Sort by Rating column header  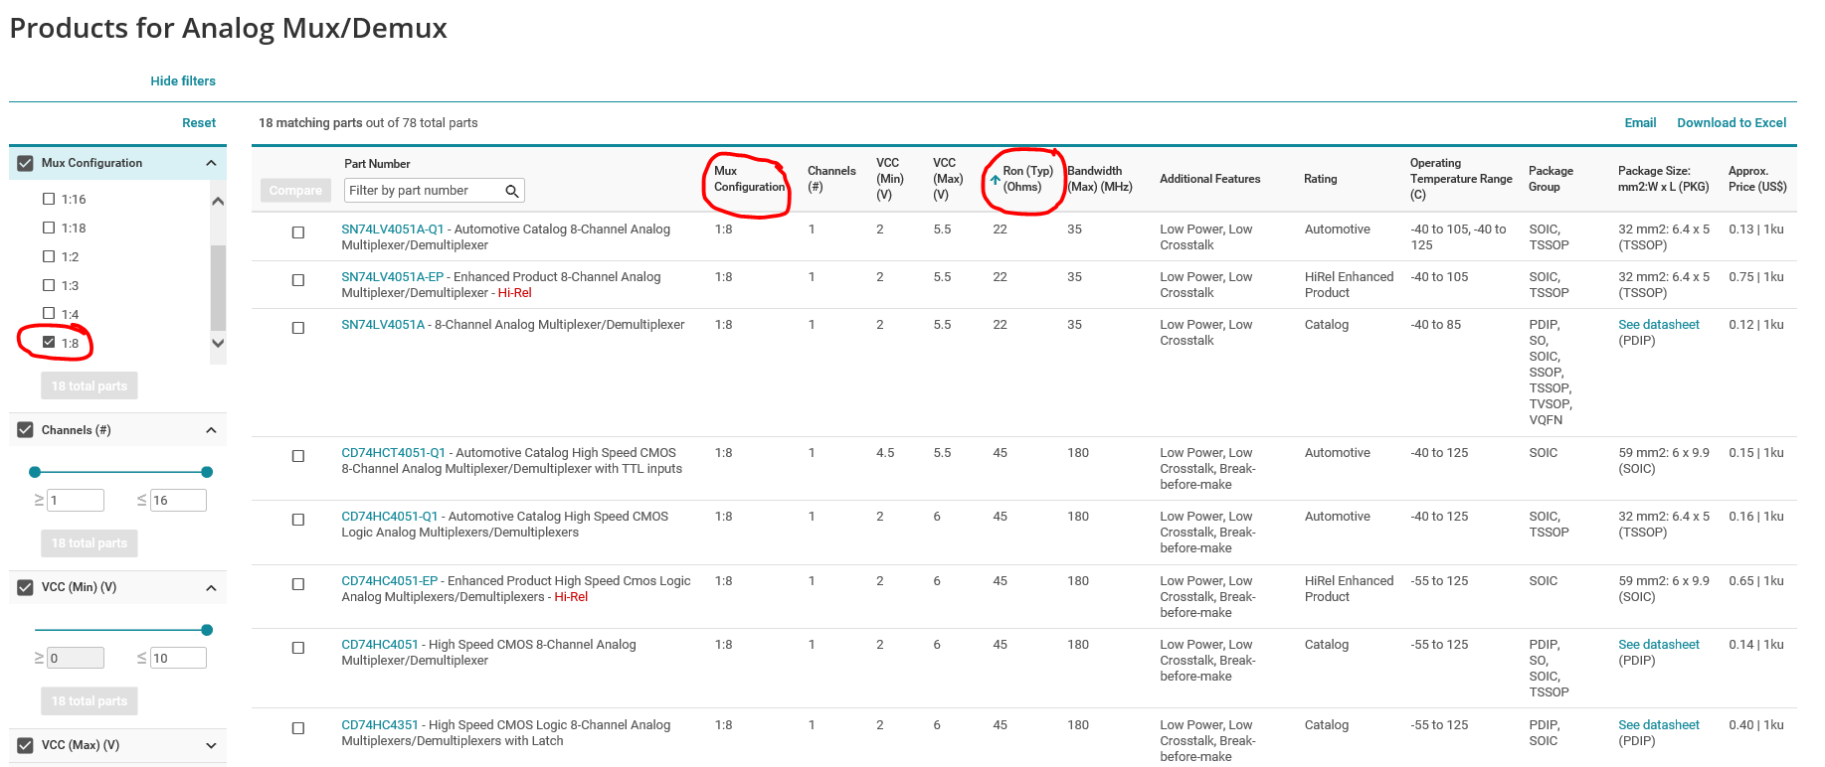pyautogui.click(x=1321, y=179)
